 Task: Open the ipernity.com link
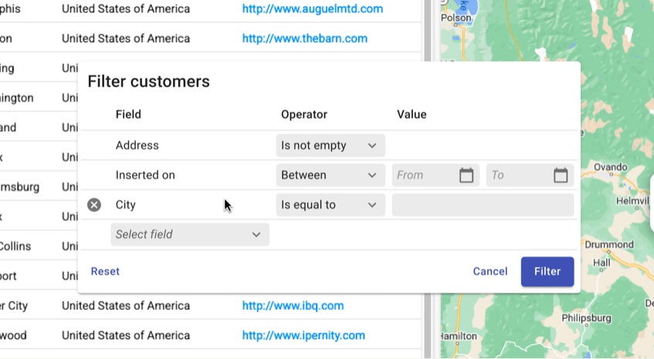click(303, 335)
